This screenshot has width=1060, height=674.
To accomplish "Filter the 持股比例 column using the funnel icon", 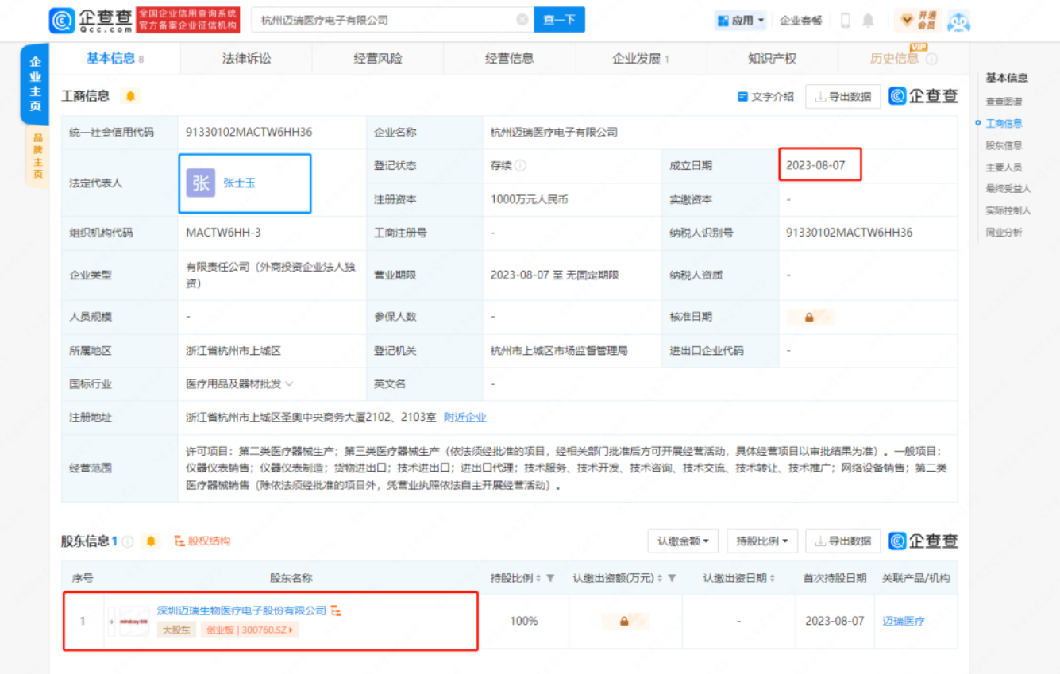I will pyautogui.click(x=550, y=578).
